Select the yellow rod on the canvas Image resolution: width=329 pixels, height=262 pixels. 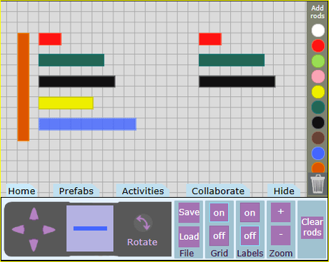66,103
